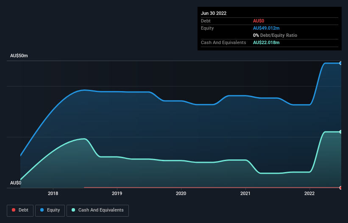Select the Cash endpoint marker on the teal line
348x223 pixels.
(x=341, y=132)
